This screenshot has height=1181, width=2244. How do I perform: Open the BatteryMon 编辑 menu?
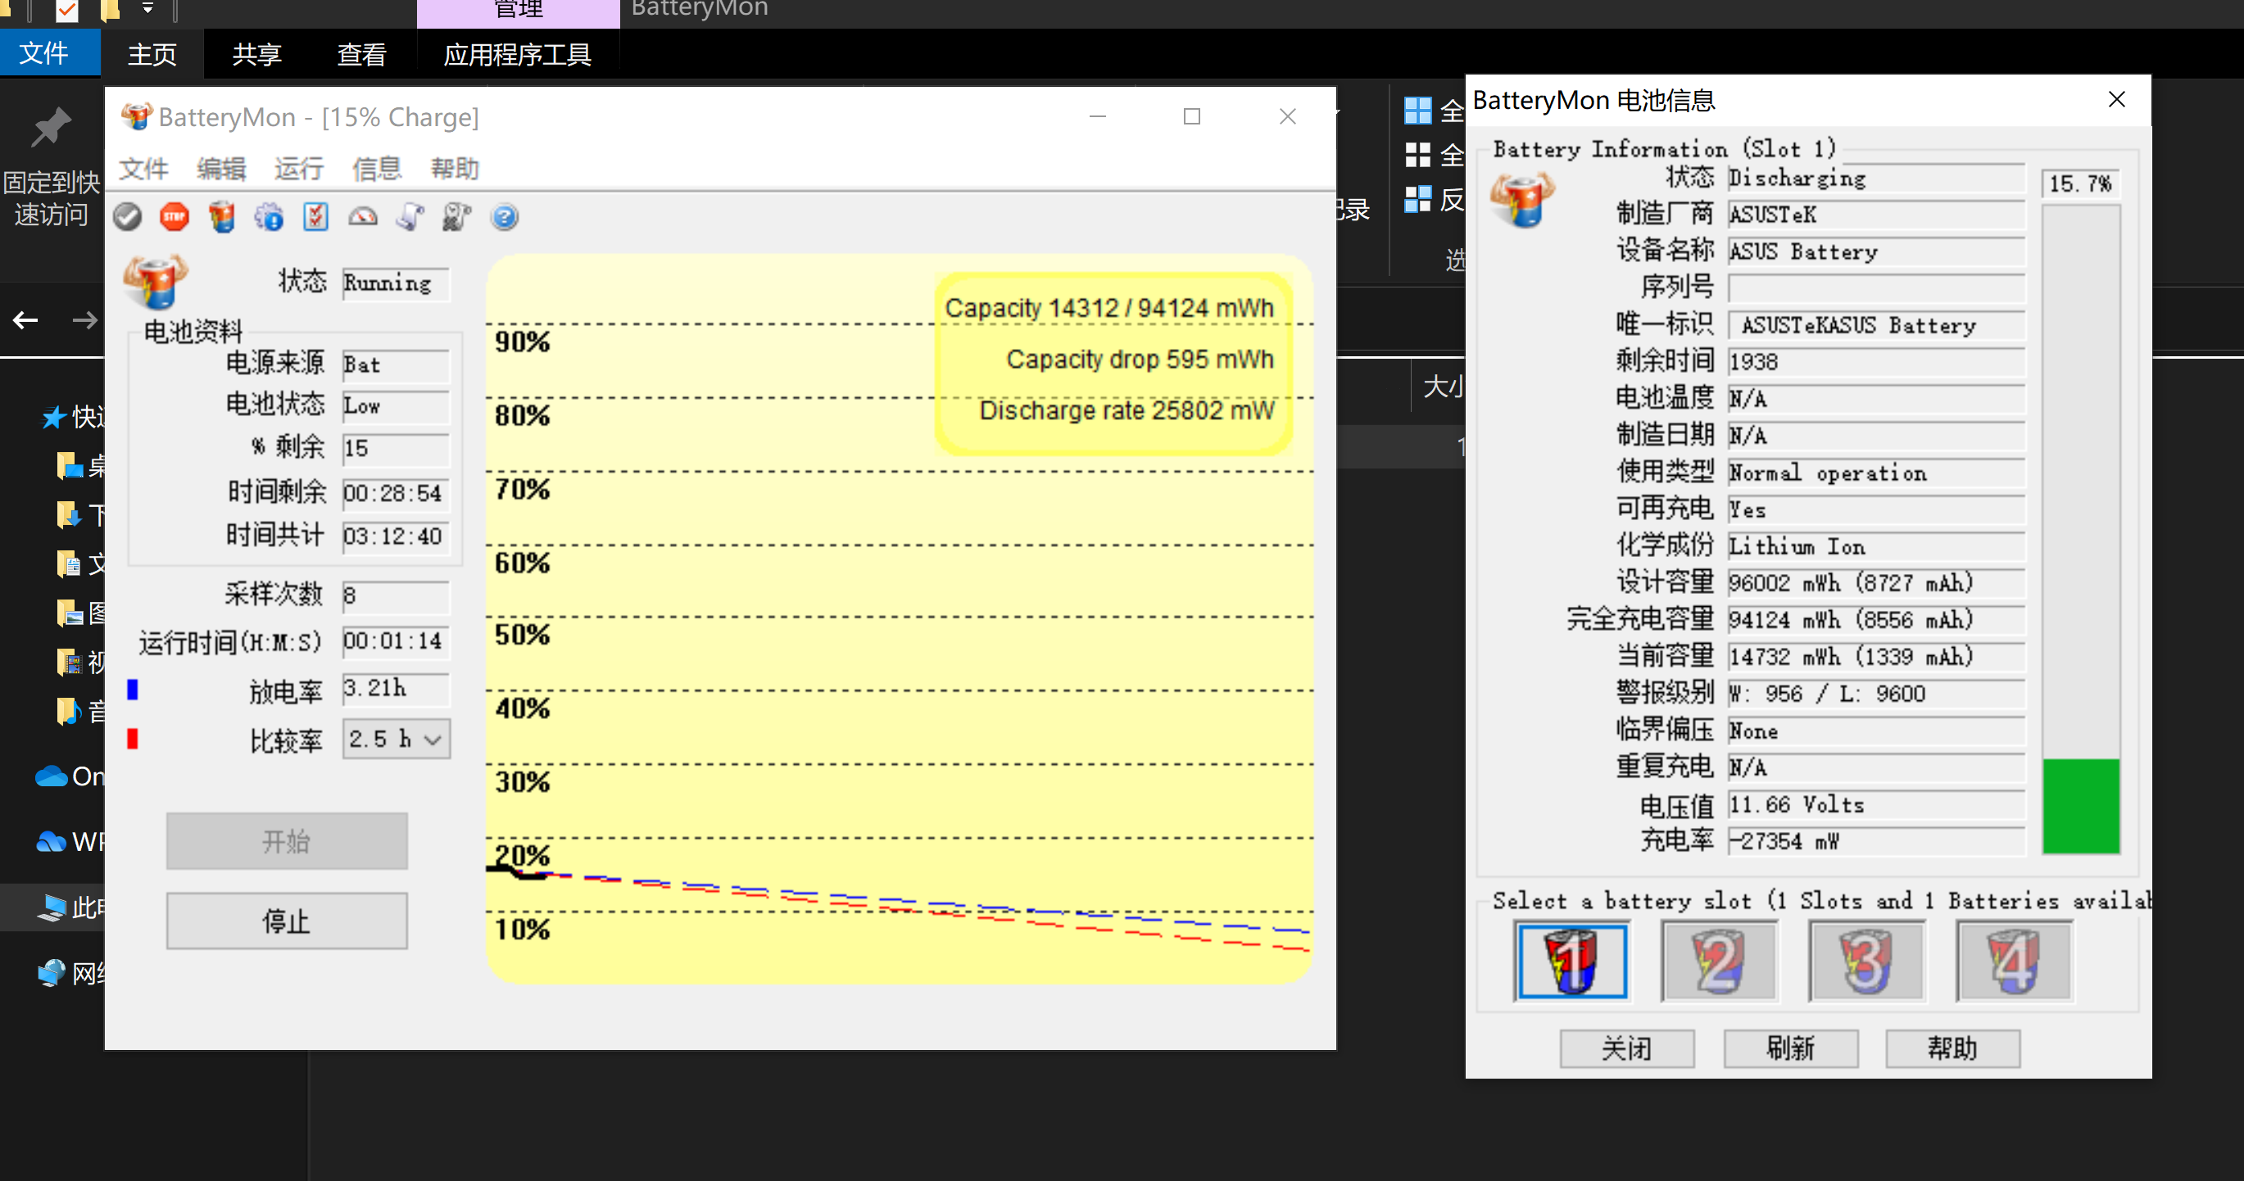[x=221, y=168]
